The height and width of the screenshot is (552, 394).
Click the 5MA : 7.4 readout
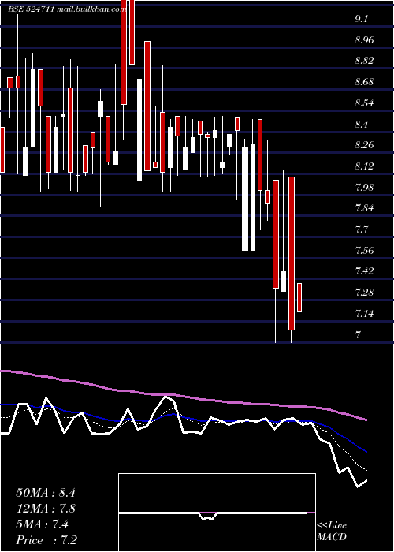[43, 524]
